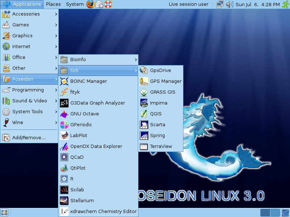The image size is (290, 217).
Task: Launch fityk
Action: click(98, 92)
